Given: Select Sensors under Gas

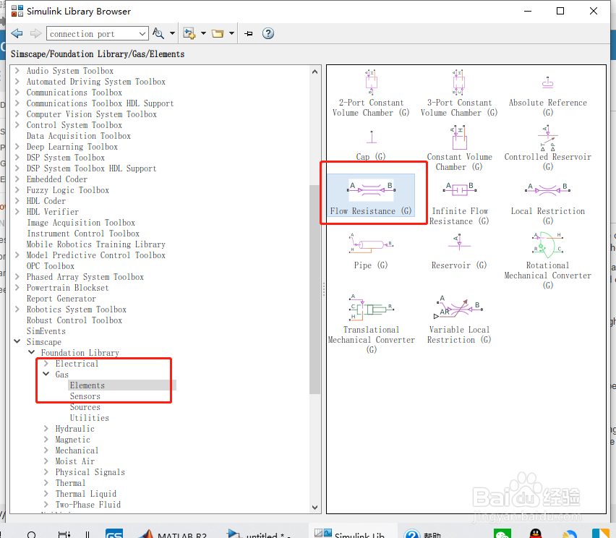Looking at the screenshot, I should 85,396.
